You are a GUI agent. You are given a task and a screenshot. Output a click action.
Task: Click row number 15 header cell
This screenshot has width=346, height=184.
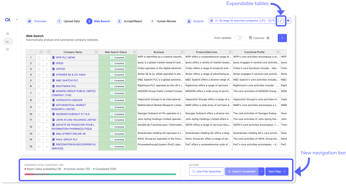31,147
